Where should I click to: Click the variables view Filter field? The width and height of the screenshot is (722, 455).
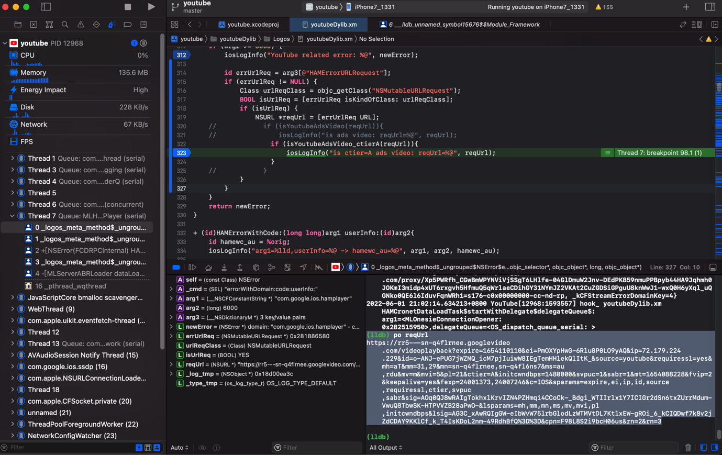coord(317,448)
